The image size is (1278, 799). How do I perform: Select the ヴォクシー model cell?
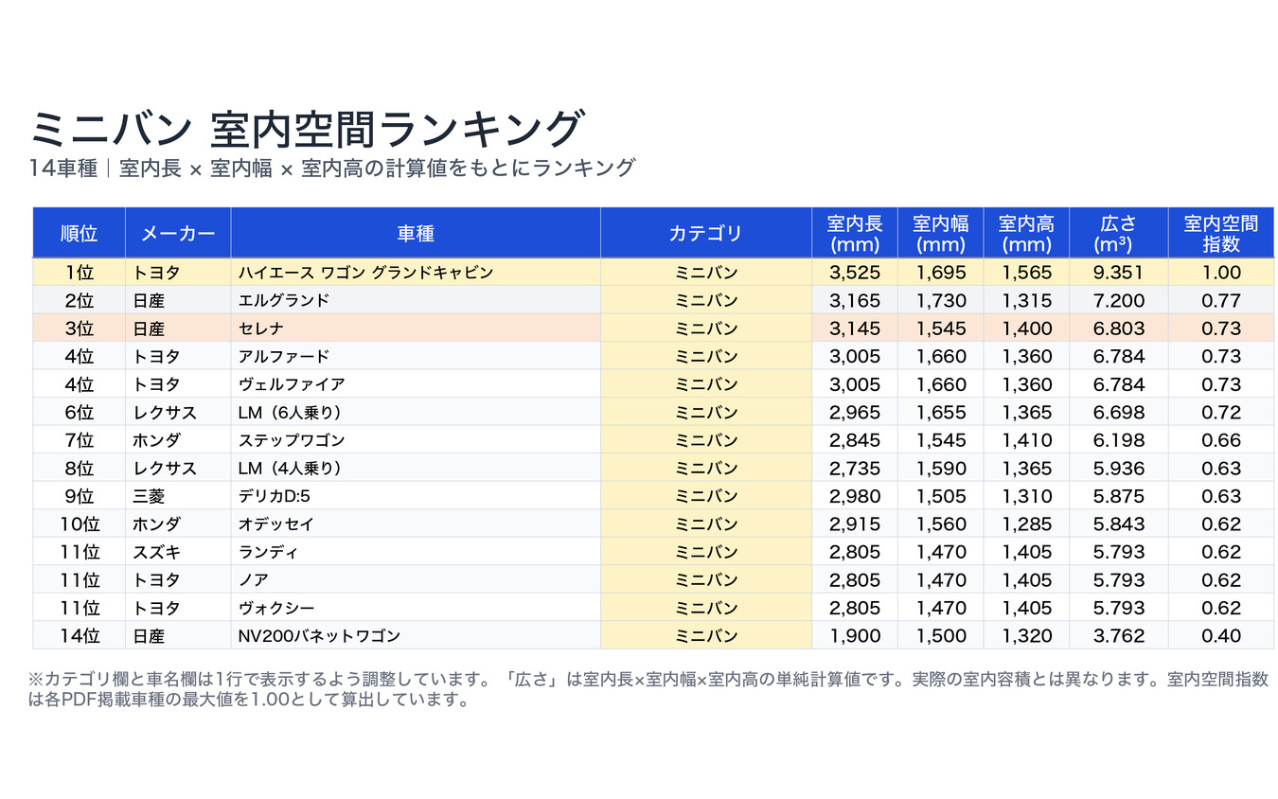(x=416, y=608)
